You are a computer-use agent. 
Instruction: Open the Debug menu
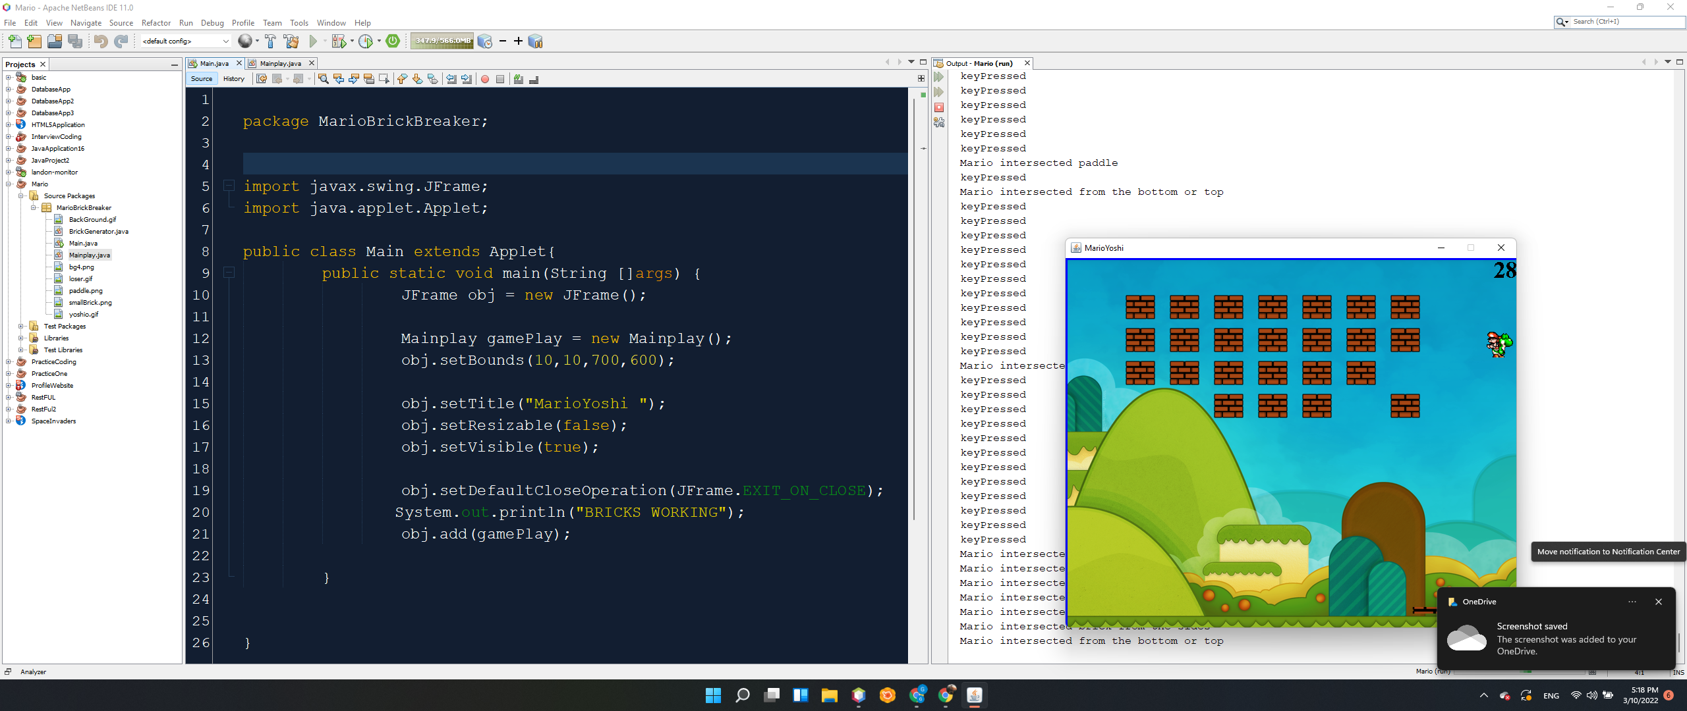point(212,23)
